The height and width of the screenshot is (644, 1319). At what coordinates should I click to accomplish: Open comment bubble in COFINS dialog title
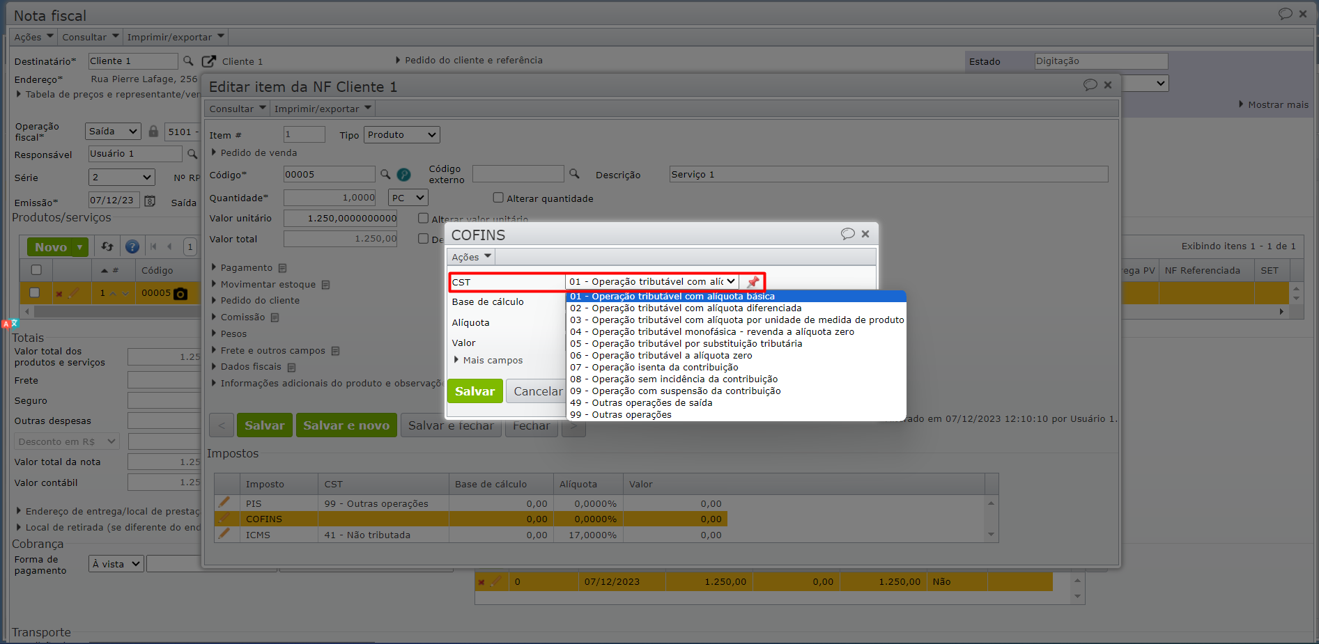(847, 234)
